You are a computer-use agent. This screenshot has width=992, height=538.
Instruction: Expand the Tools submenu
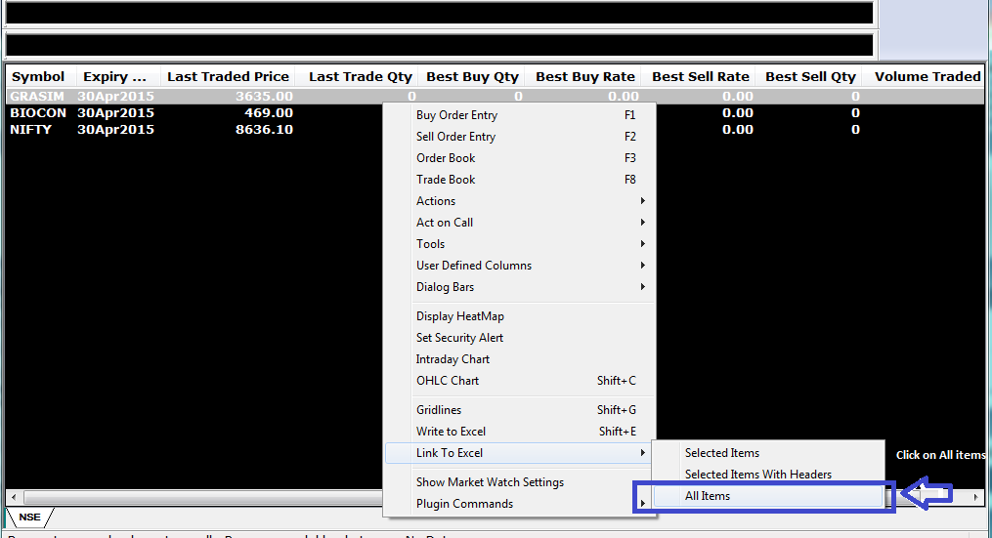tap(430, 244)
